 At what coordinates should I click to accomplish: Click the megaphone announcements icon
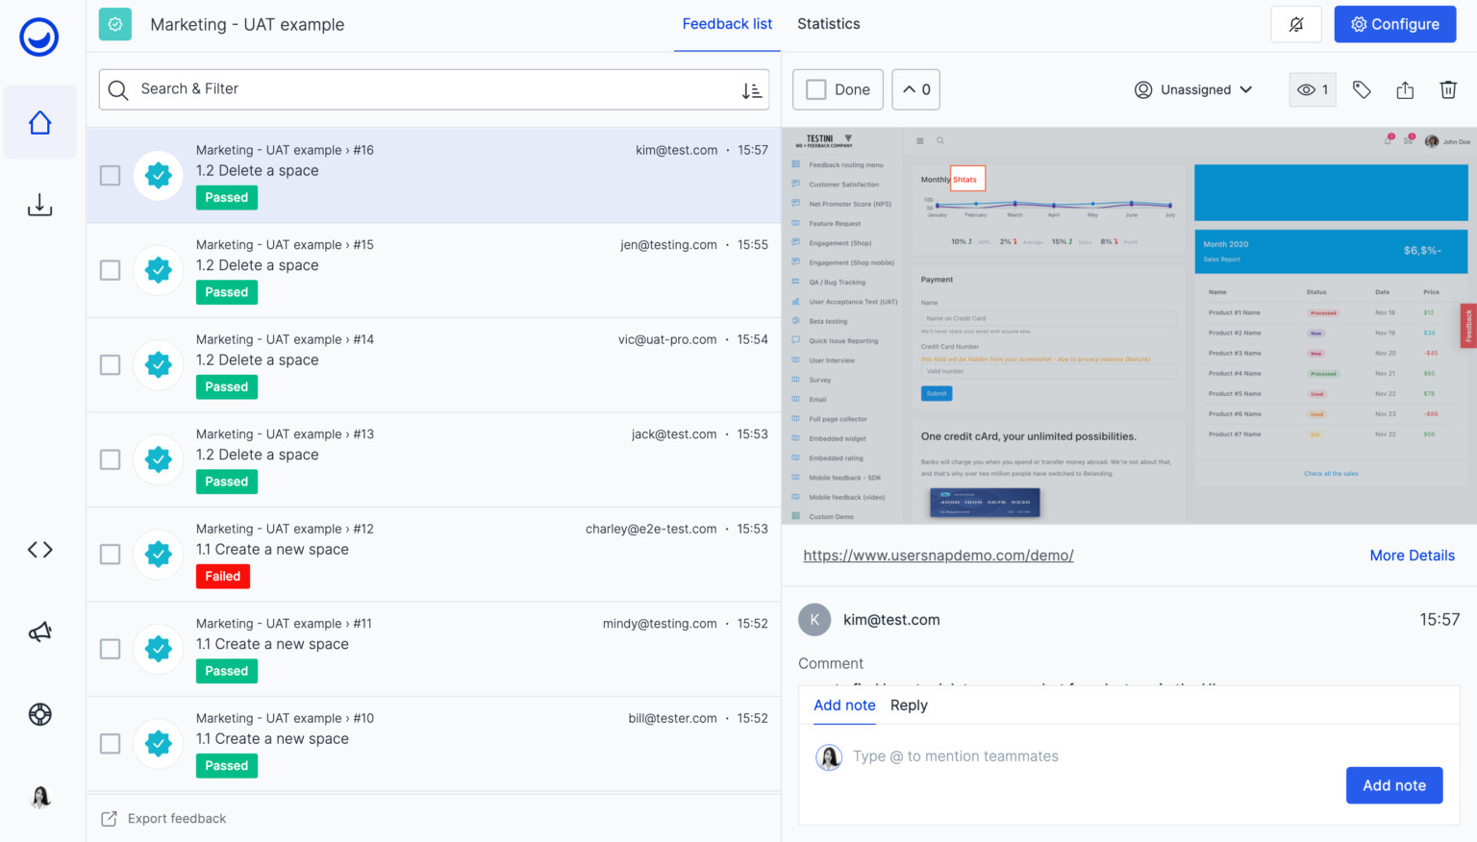[x=39, y=631]
